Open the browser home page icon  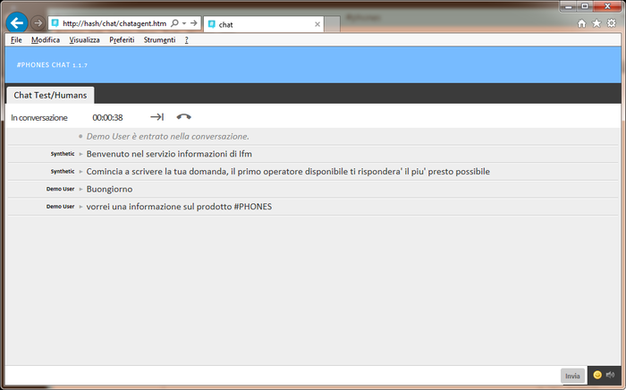coord(581,23)
